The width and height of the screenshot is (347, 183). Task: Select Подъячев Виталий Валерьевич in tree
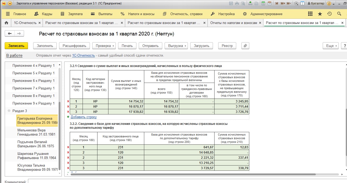click(36, 144)
